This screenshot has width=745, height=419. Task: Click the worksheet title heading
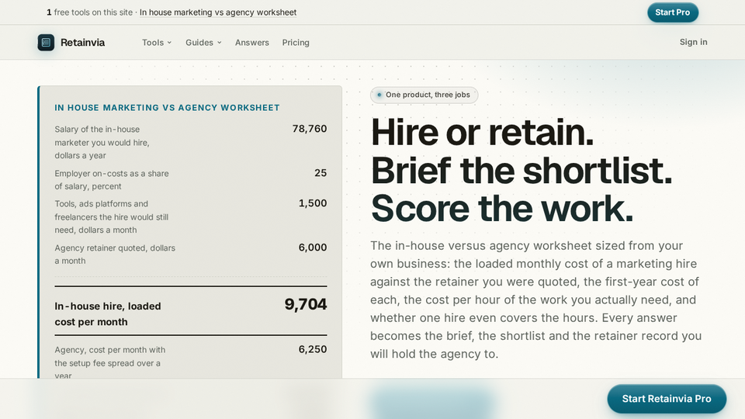(168, 108)
